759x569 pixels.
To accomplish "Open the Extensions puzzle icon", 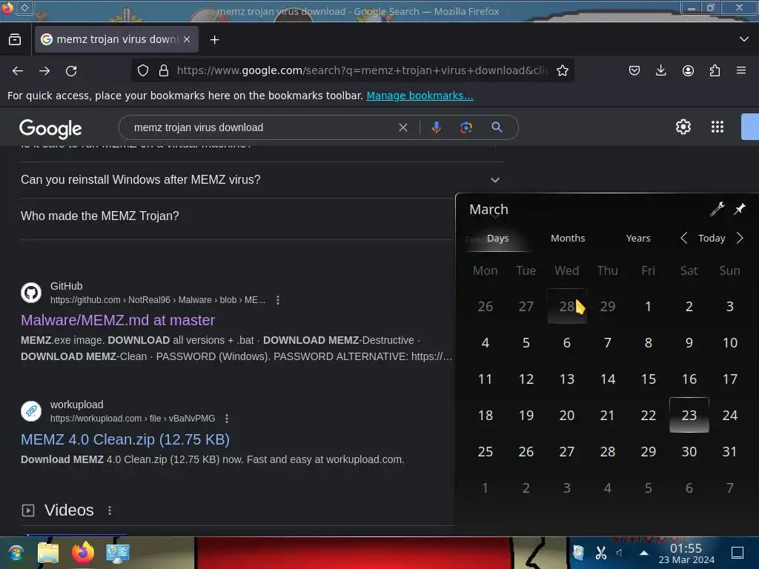I will pyautogui.click(x=715, y=70).
